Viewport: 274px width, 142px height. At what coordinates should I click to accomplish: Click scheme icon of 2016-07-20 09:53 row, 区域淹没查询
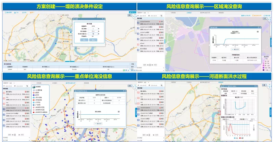click(x=138, y=23)
